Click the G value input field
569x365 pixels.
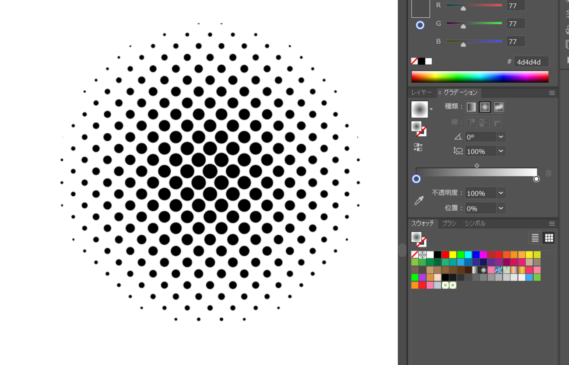[516, 24]
